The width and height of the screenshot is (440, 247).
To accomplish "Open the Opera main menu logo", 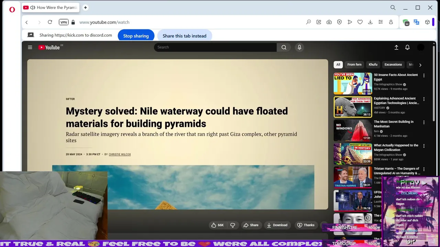I will (12, 10).
